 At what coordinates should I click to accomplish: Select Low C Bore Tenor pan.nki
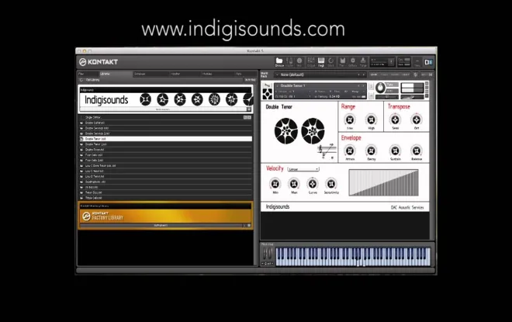pos(165,165)
